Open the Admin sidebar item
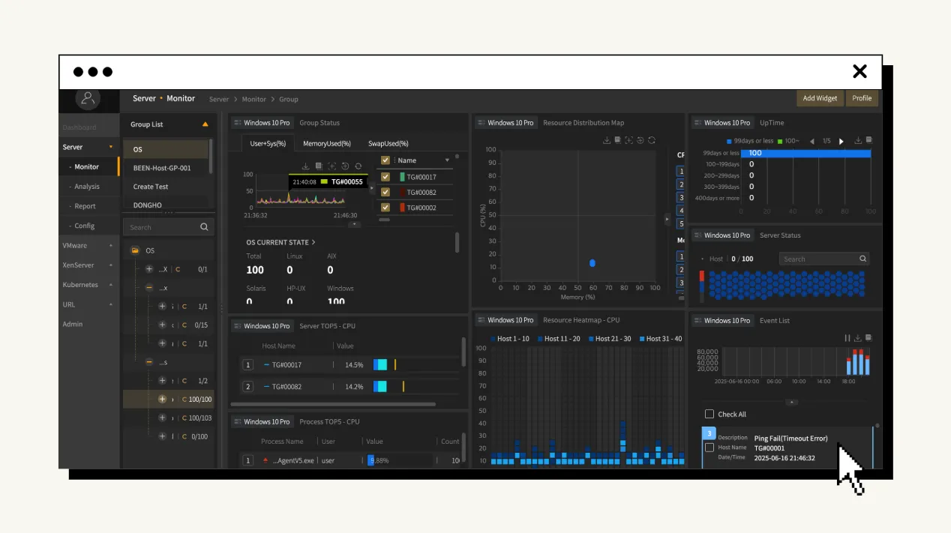This screenshot has width=951, height=533. pyautogui.click(x=73, y=324)
